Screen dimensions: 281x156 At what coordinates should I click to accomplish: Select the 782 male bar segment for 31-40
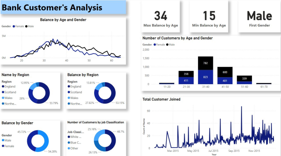[205, 63]
